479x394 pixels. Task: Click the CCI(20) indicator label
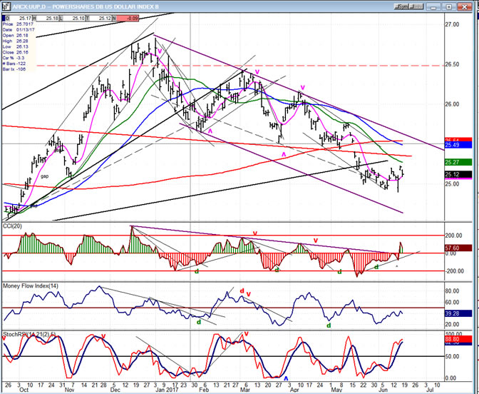pos(14,226)
